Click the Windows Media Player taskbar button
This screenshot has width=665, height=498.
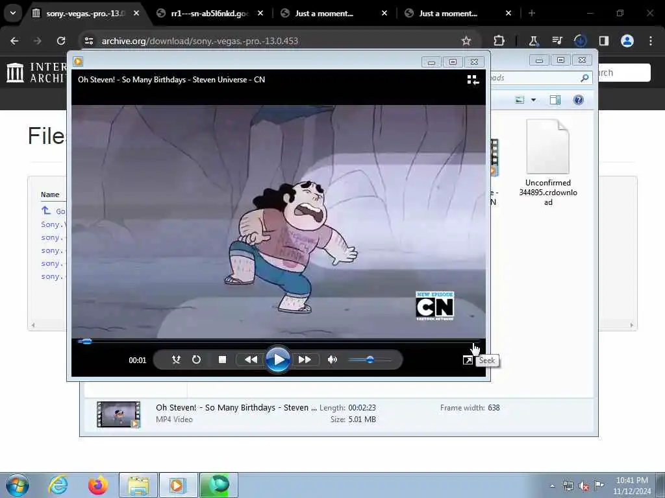(178, 485)
